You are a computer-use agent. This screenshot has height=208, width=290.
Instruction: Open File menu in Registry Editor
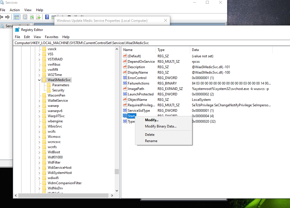coord(17,37)
